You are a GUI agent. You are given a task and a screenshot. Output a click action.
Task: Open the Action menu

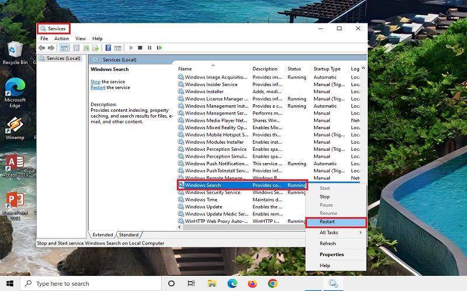coord(61,38)
